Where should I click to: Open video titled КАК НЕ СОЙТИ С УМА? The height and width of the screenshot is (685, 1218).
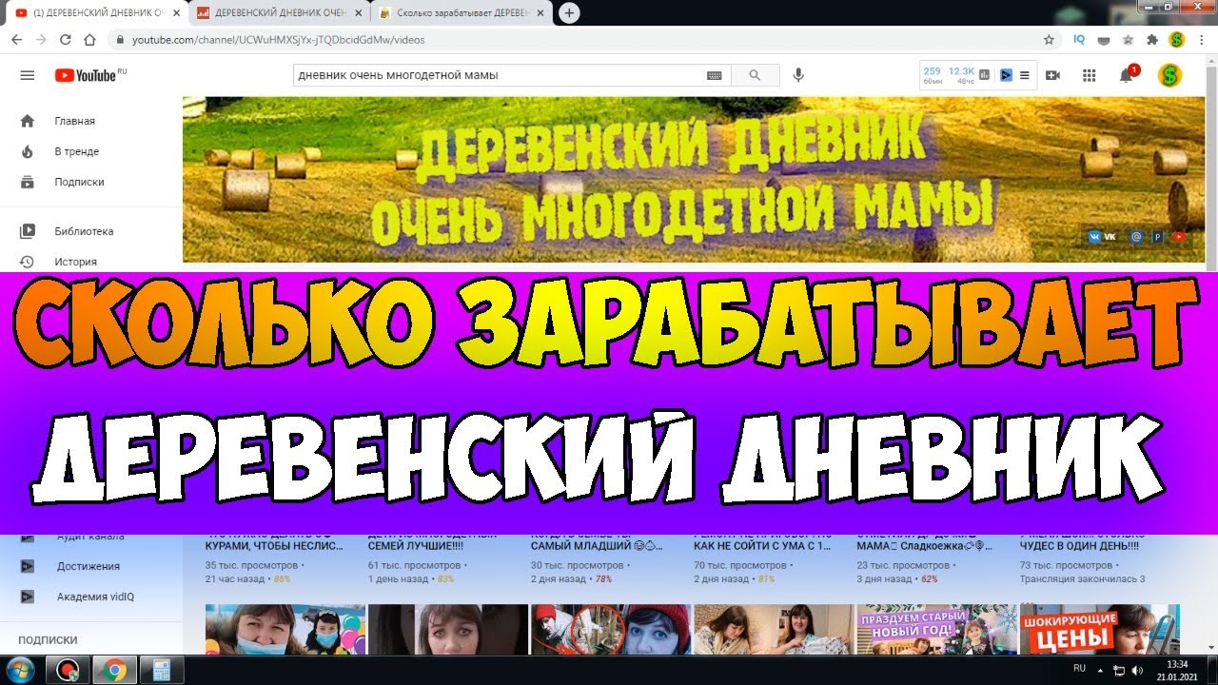tap(762, 546)
